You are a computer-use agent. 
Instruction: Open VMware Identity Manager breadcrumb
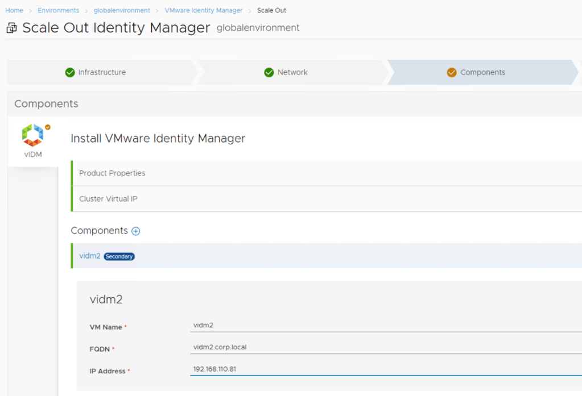(204, 10)
